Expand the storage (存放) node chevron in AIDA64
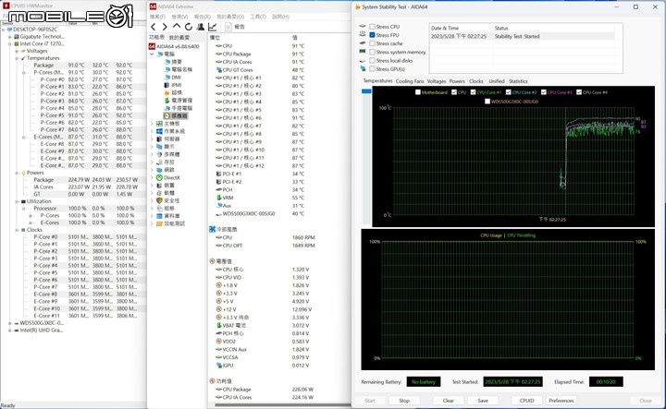 click(x=152, y=162)
